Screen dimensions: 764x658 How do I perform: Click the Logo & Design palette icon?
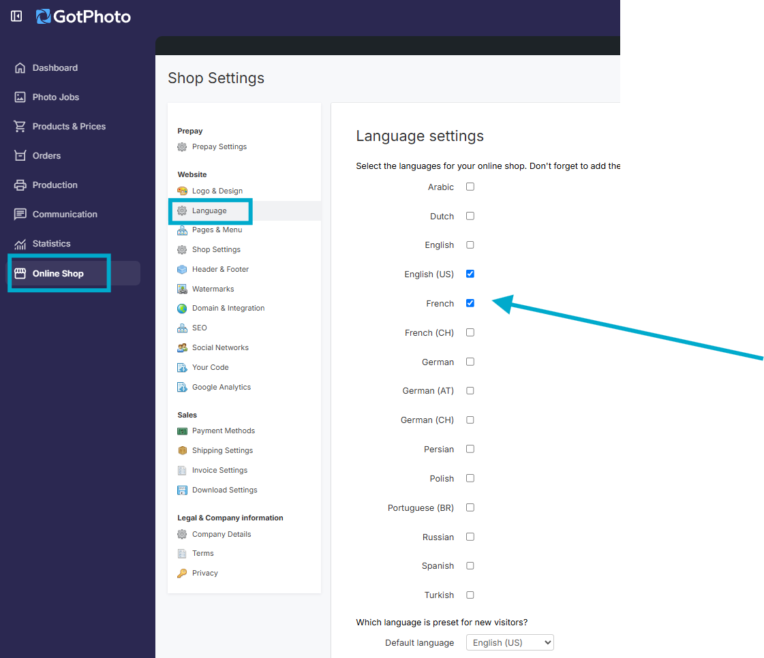[x=182, y=191]
